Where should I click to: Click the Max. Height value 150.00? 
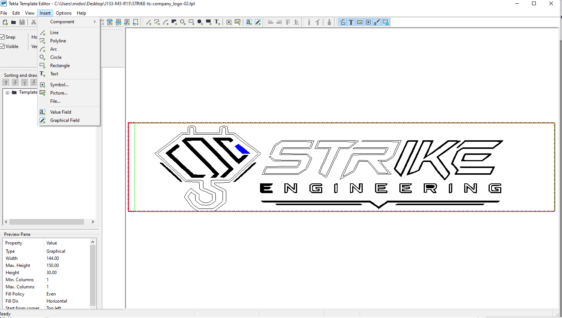coord(53,265)
